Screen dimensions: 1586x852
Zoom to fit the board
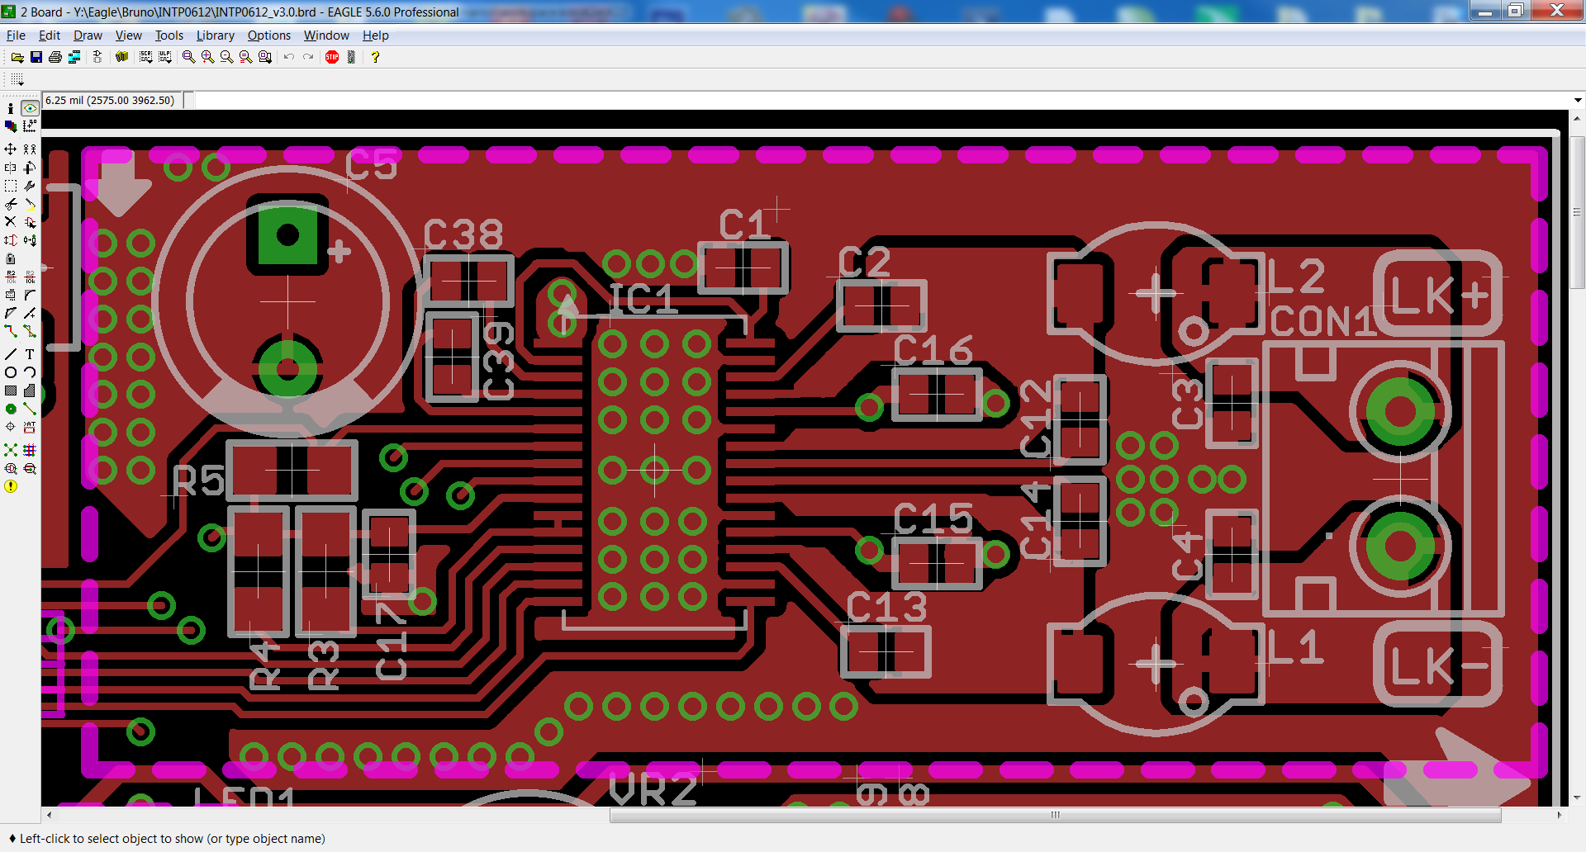188,57
